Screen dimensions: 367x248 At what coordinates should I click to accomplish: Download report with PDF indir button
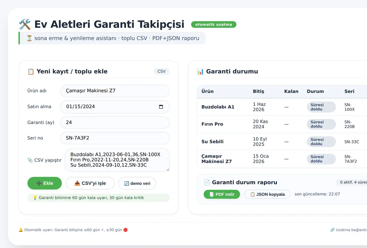click(222, 194)
